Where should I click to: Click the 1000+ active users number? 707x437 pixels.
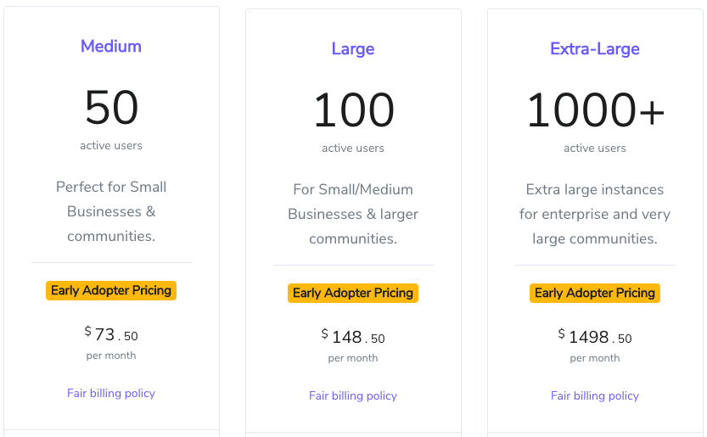[x=595, y=110]
